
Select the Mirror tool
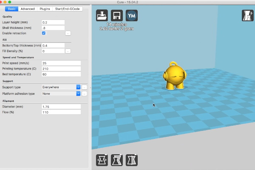[132, 160]
